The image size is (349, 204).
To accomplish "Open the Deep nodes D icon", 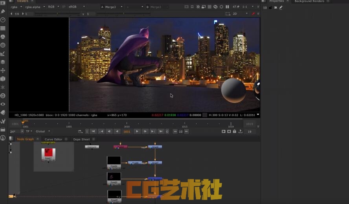I will [3, 96].
